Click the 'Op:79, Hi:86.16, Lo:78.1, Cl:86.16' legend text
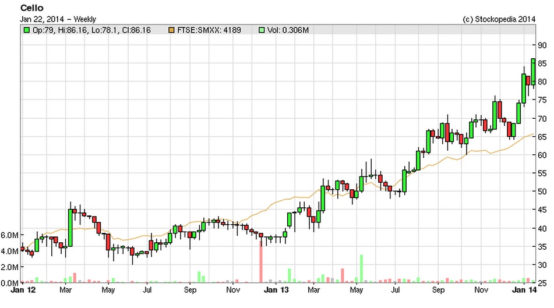 tap(91, 30)
